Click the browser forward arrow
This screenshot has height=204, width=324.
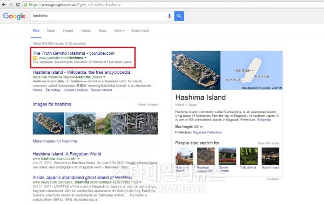coord(11,4)
